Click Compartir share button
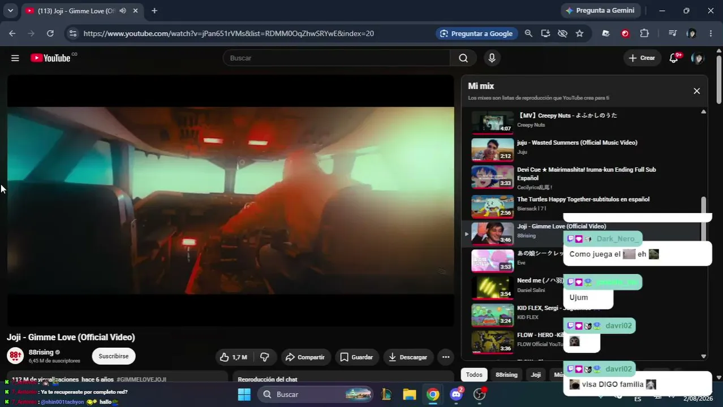The image size is (723, 407). click(305, 357)
